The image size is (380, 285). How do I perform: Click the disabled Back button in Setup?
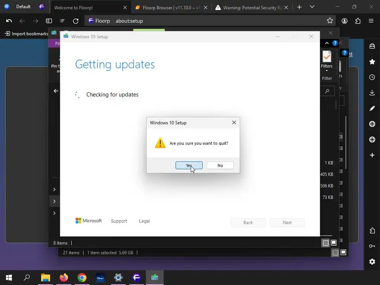tap(248, 223)
